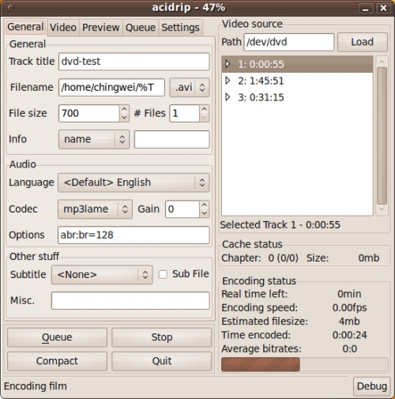This screenshot has height=399, width=395.
Task: Open the Info name dropdown
Action: [x=94, y=139]
